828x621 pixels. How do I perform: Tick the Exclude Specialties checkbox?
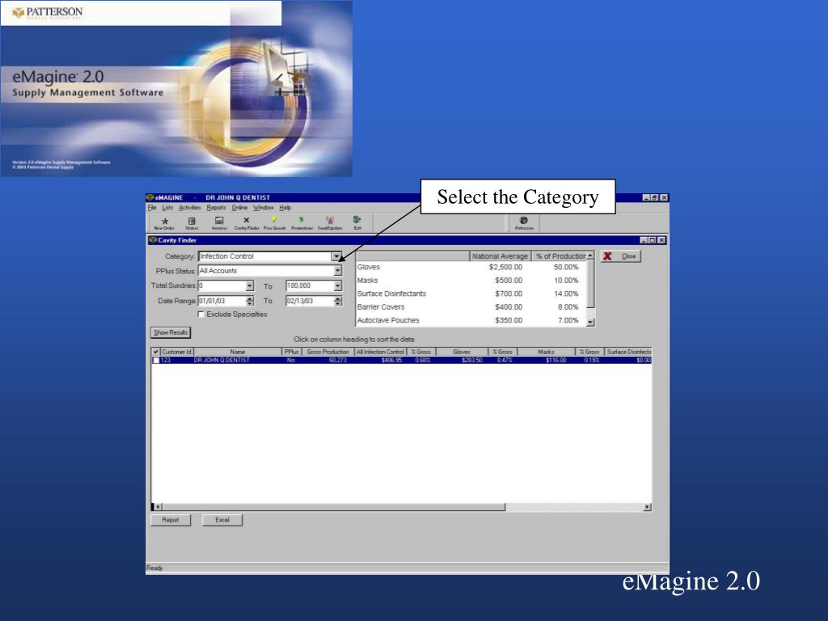click(201, 315)
